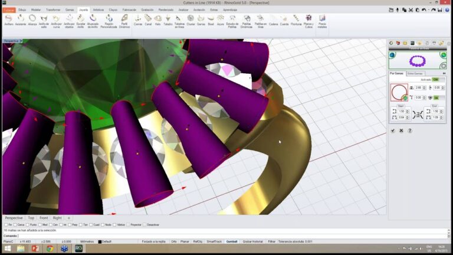Screen dimensions: 453x255
Task: Open the Floritura tool
Action: click(296, 21)
